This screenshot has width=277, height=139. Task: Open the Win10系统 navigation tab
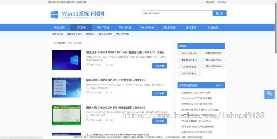(x=147, y=28)
